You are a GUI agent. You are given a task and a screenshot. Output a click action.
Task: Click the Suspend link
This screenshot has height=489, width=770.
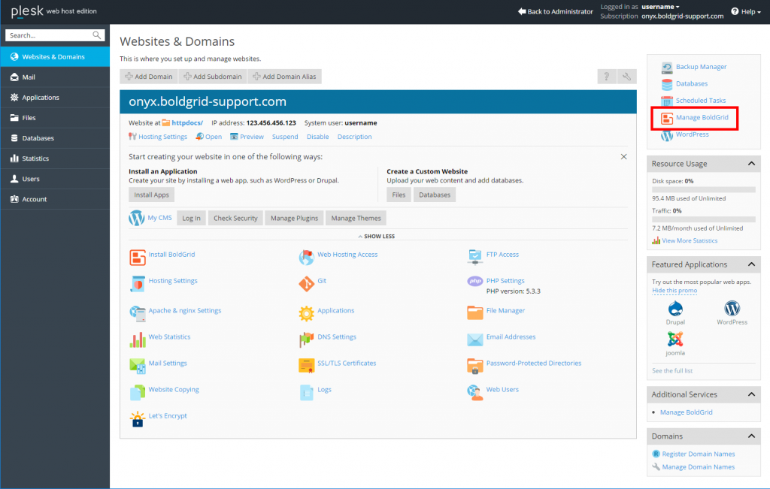pyautogui.click(x=285, y=137)
